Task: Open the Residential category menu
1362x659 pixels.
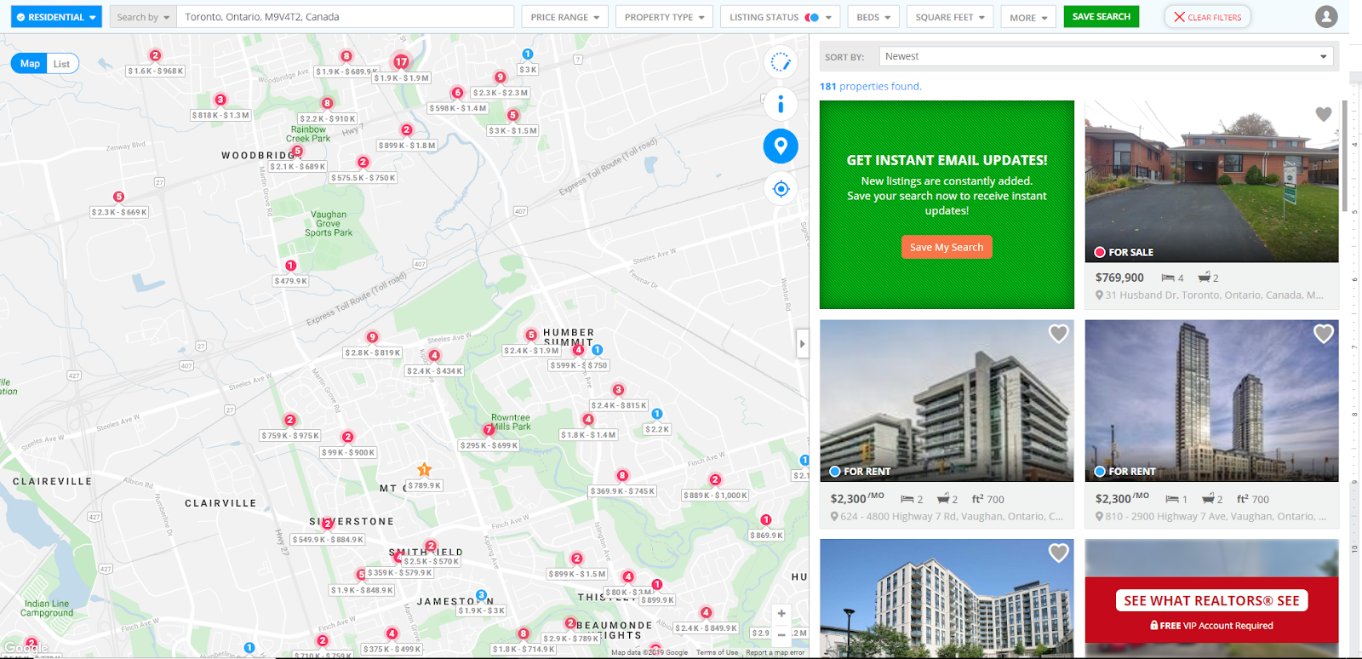Action: click(x=56, y=17)
